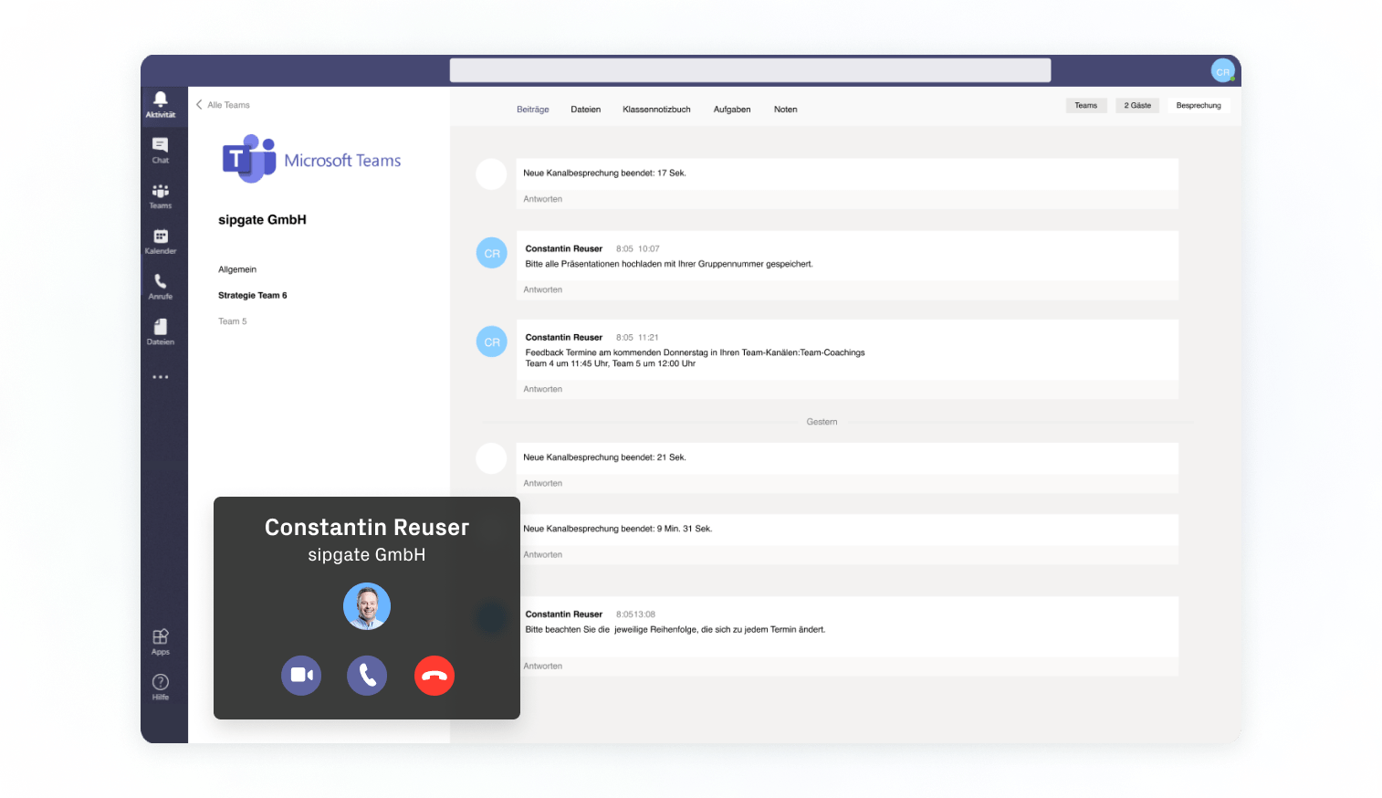The image size is (1382, 798).
Task: Click sipgate GmbH label in call popup
Action: pyautogui.click(x=367, y=555)
